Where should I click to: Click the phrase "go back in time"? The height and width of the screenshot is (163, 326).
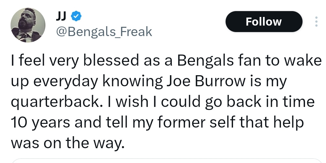(260, 102)
